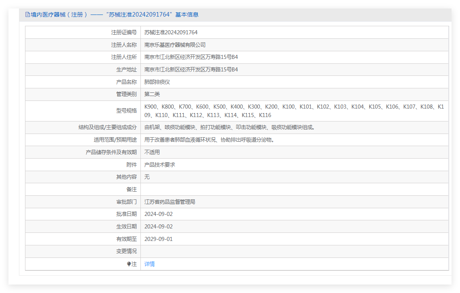Select the structure text 由机架、咳痰功能模块
This screenshot has width=460, height=293.
tap(230, 127)
